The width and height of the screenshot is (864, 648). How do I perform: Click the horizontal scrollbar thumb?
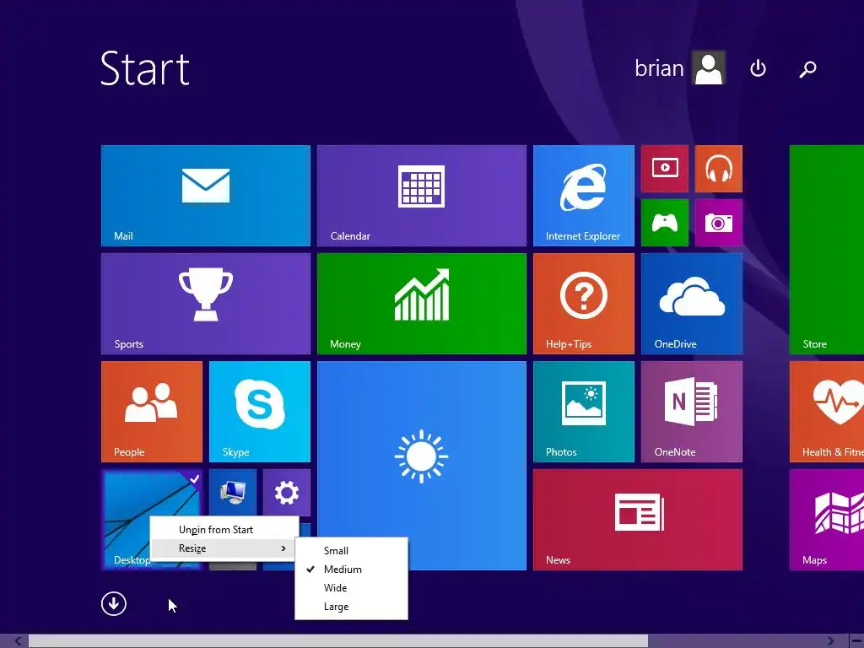click(337, 641)
